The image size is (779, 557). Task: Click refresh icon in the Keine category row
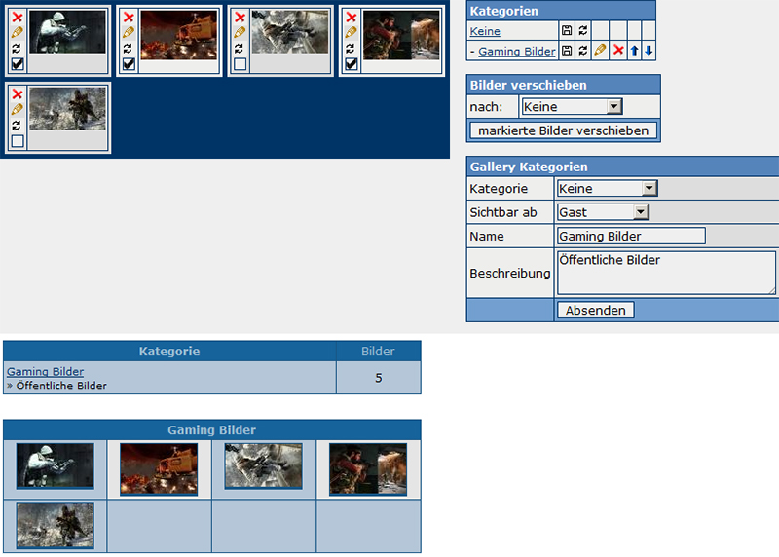pyautogui.click(x=583, y=31)
